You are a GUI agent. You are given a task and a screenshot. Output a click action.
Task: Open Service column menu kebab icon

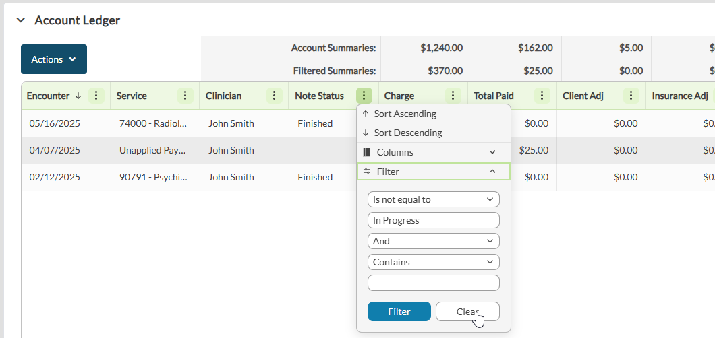[x=185, y=96]
